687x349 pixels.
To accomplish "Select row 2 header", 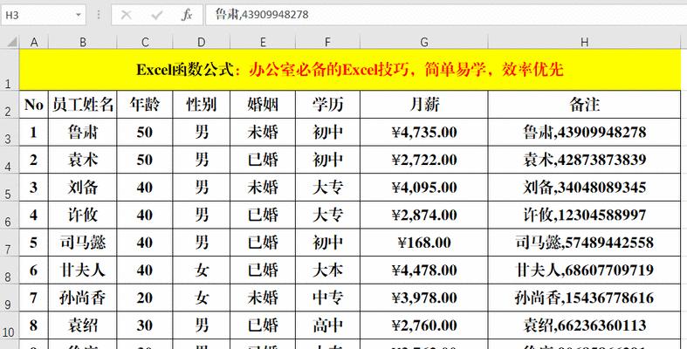I will (10, 104).
